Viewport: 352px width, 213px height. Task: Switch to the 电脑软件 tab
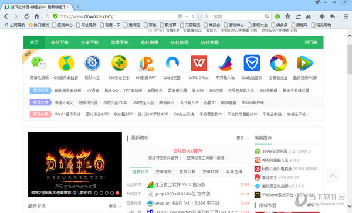[140, 171]
